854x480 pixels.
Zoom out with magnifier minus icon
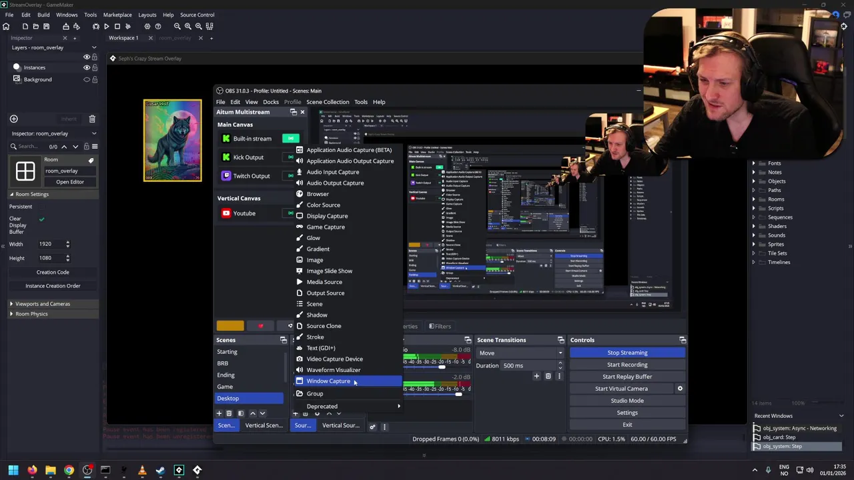[x=177, y=26]
